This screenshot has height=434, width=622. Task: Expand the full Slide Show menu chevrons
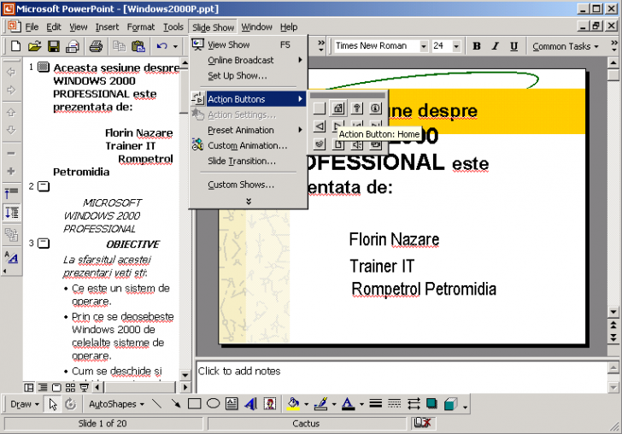click(x=249, y=202)
